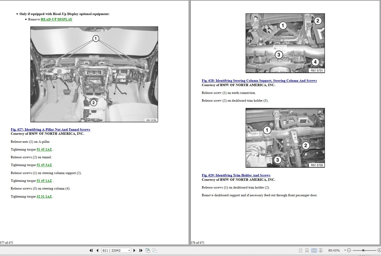Open the zoom level dropdown arrow
This screenshot has height=256, width=381.
(x=345, y=250)
